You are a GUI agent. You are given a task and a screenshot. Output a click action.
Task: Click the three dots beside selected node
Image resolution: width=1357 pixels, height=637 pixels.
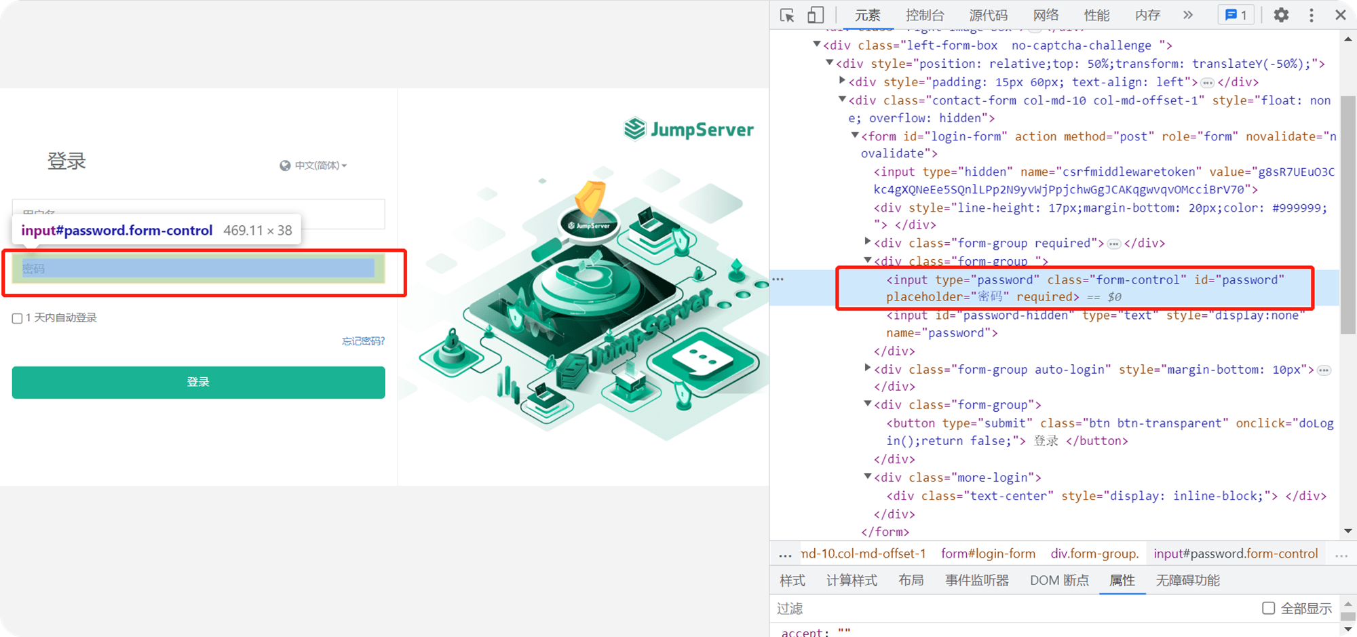click(778, 279)
